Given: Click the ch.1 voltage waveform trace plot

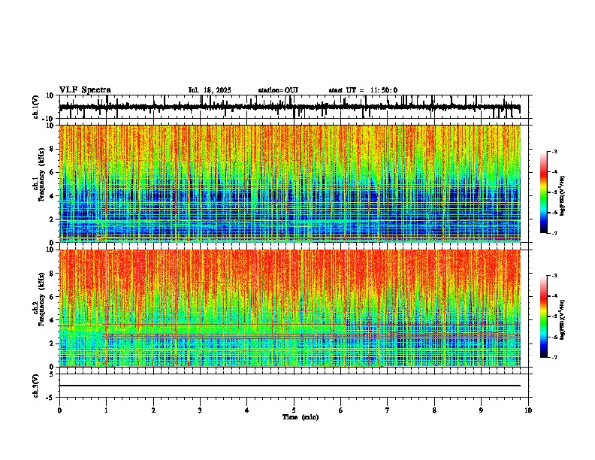Looking at the screenshot, I should coord(289,107).
